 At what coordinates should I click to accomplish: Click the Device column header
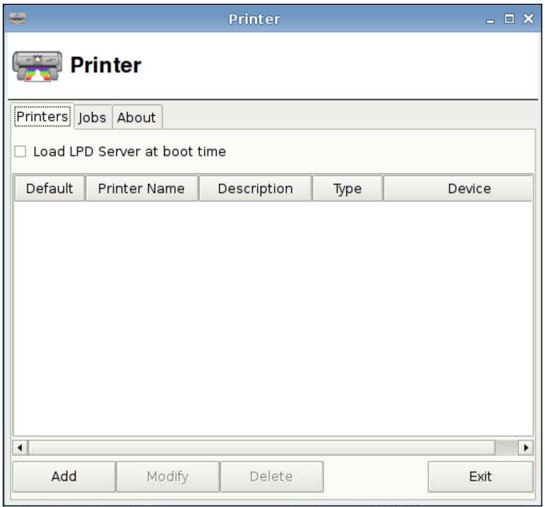tap(458, 188)
